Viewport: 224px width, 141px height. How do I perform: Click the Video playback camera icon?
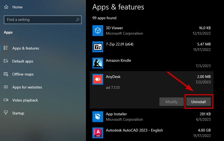6,100
